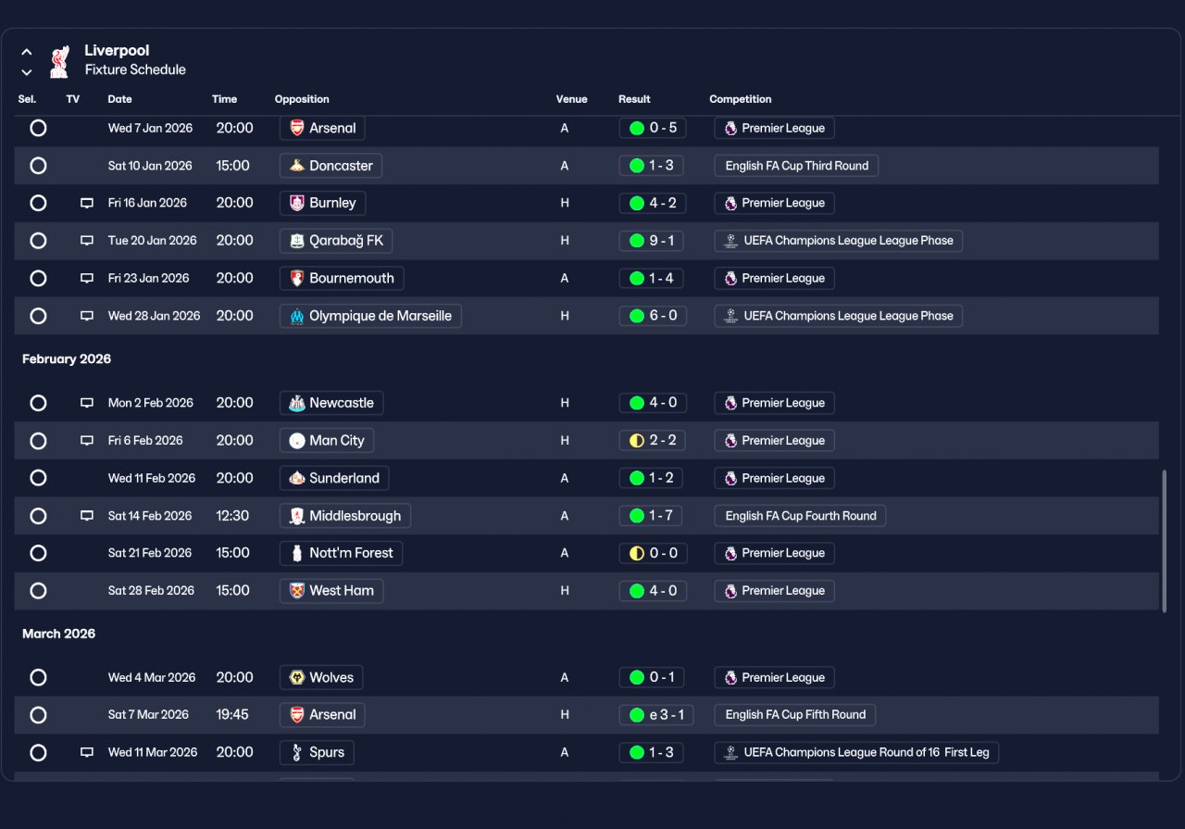Select the radio button for Marseille fixture
Screen dimensions: 1185x829
(x=38, y=316)
